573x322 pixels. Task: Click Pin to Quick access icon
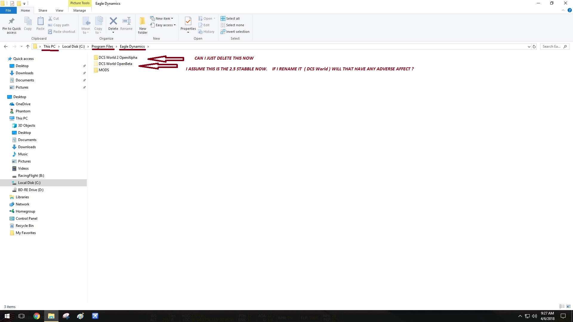tap(11, 21)
